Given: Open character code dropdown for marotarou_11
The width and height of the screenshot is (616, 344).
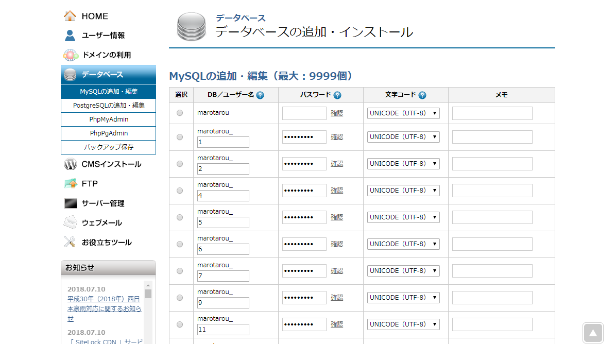Looking at the screenshot, I should [x=403, y=324].
